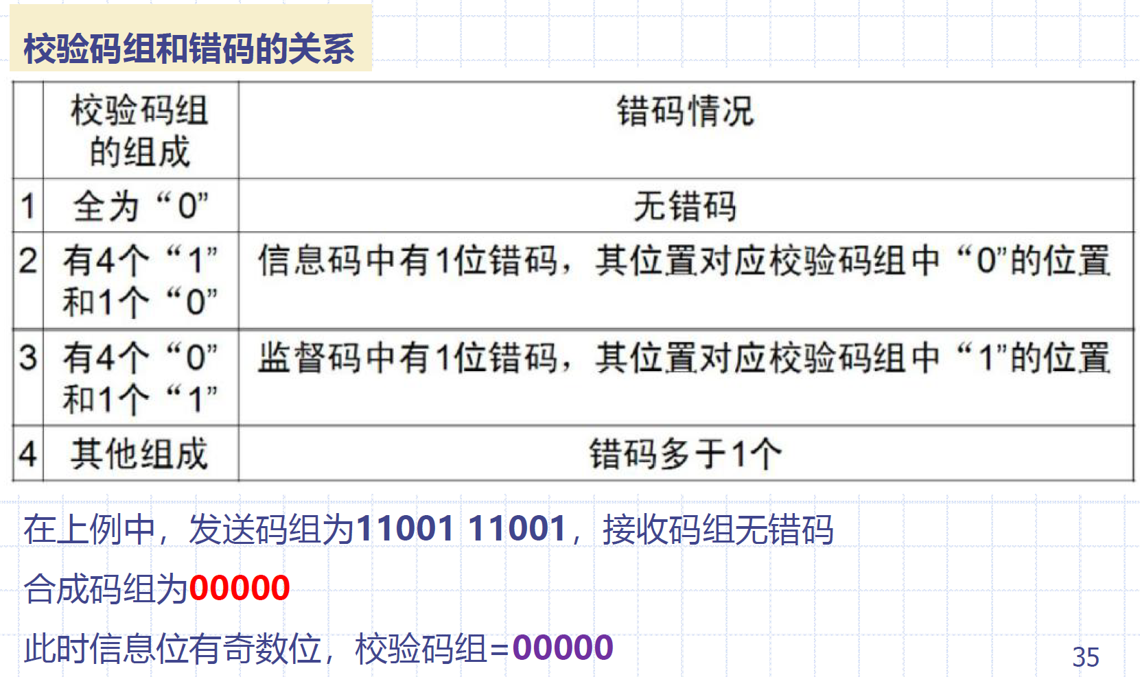Viewport: 1140px width, 677px height.
Task: Click the text 合成码组为
Action: pos(106,589)
